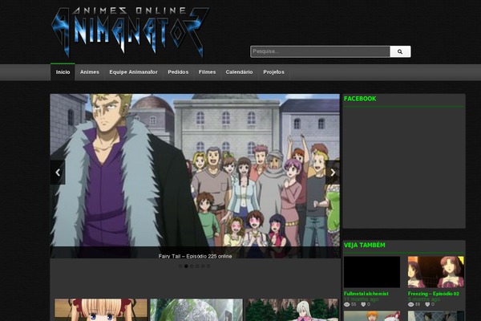481x321 pixels.
Task: Focus the Pesquise search field
Action: click(320, 51)
